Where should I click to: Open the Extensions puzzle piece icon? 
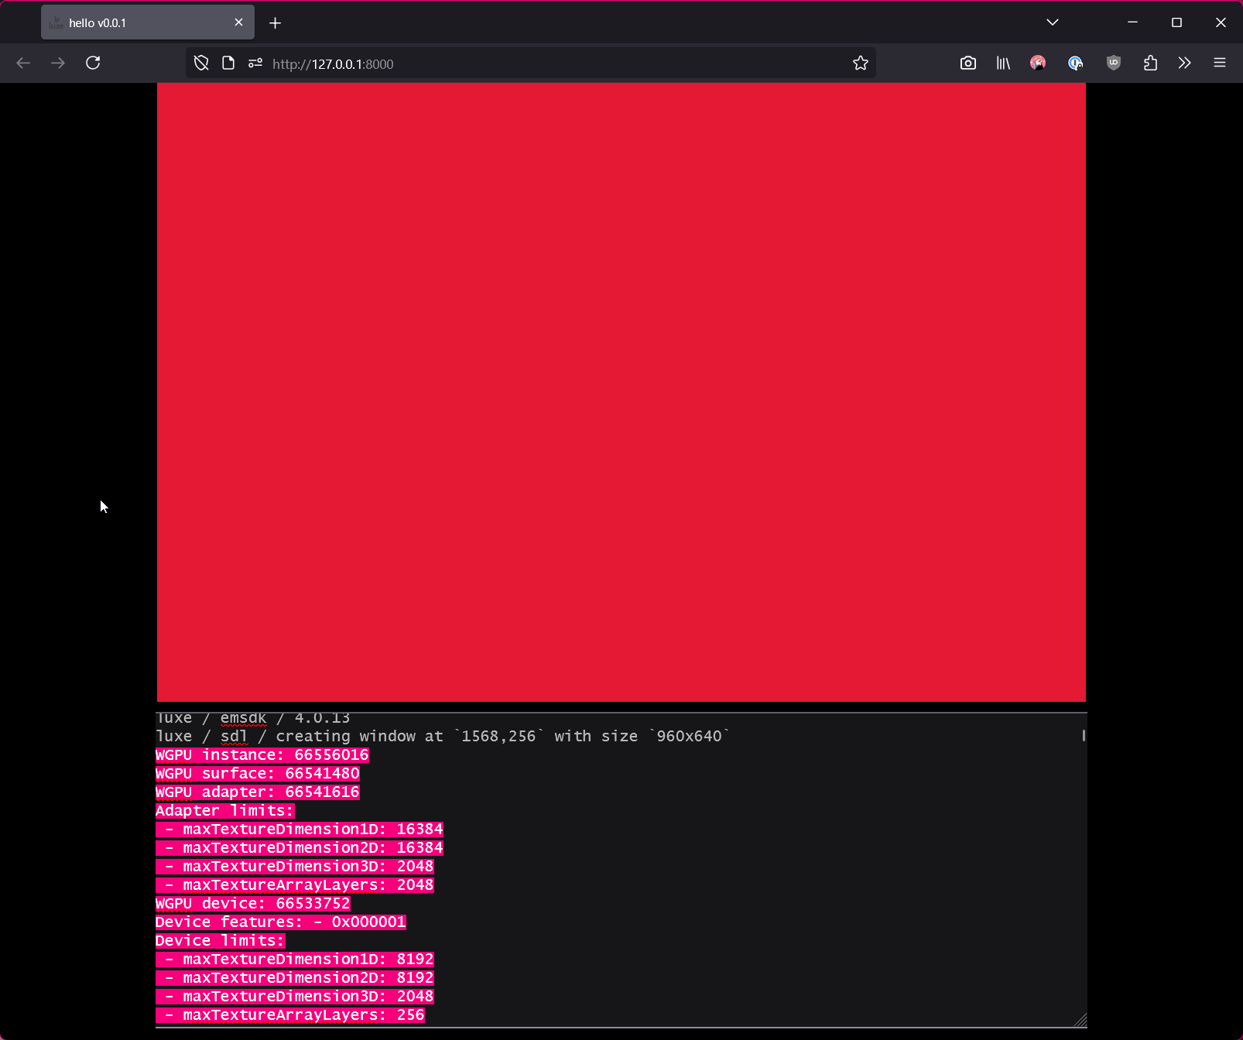pos(1150,63)
